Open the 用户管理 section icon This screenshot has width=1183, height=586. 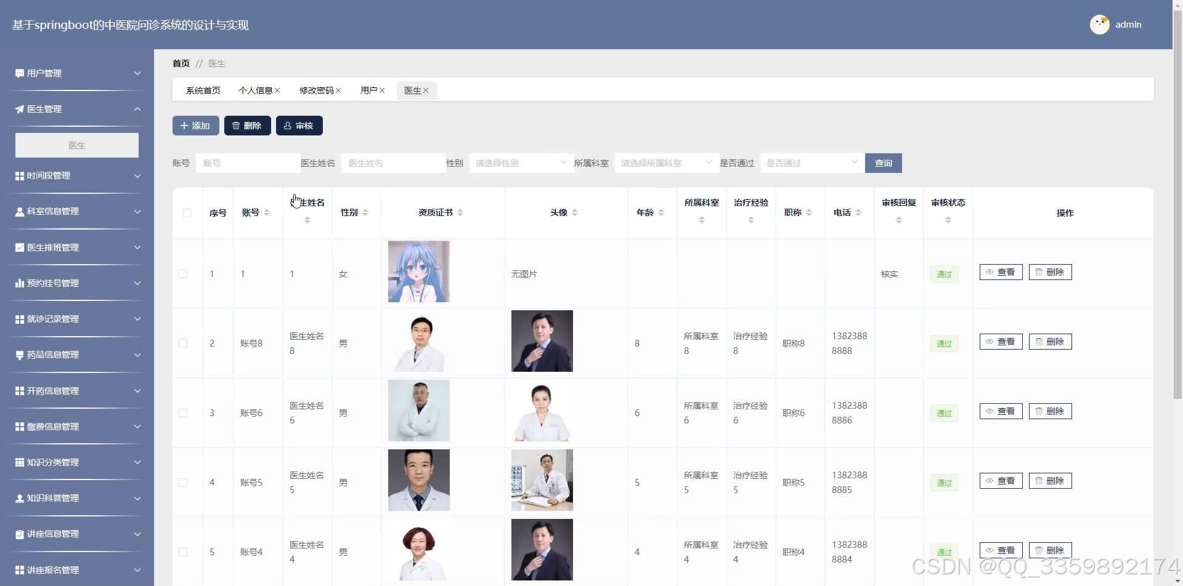coord(18,73)
